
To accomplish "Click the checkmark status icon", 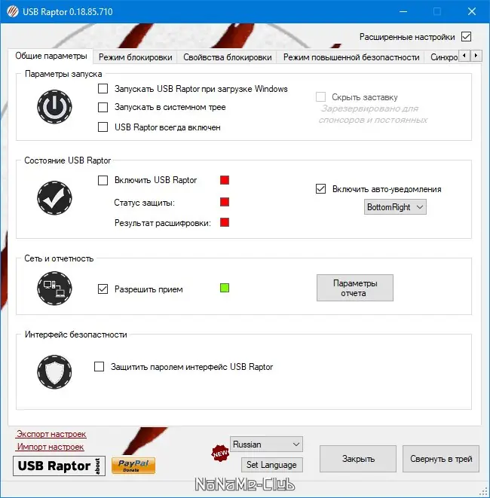I will click(54, 198).
